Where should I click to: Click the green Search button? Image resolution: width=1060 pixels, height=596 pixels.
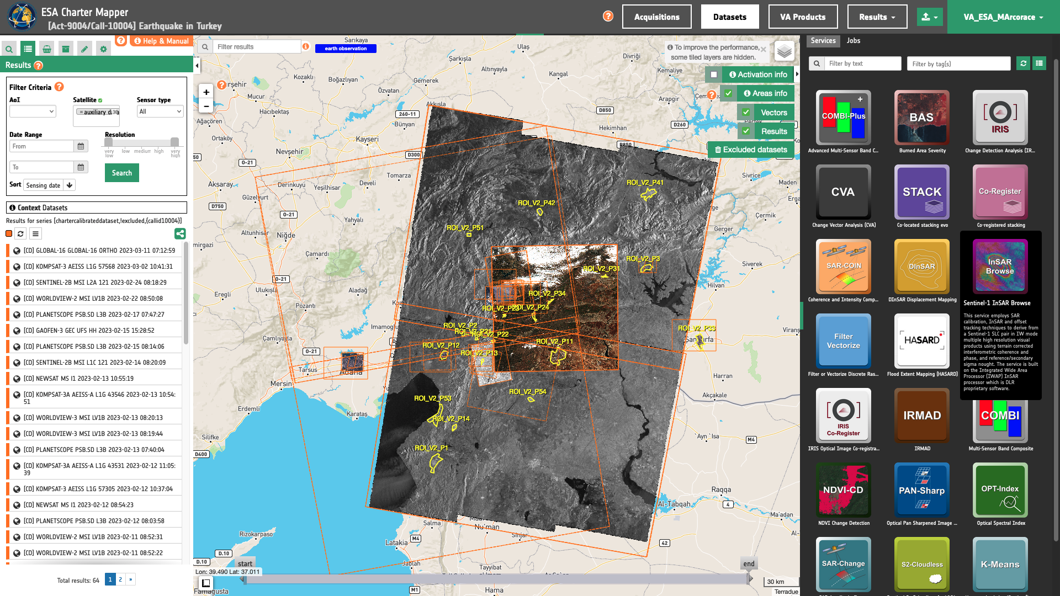[122, 173]
